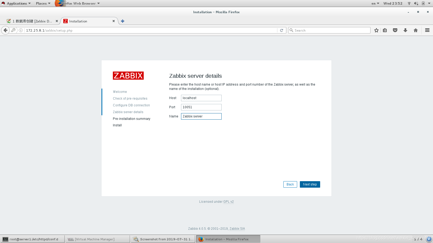Select Installation Mozilla Firefox taskbar entry
The image size is (433, 243).
click(x=228, y=239)
